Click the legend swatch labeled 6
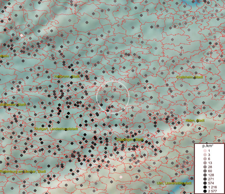 point(205,159)
